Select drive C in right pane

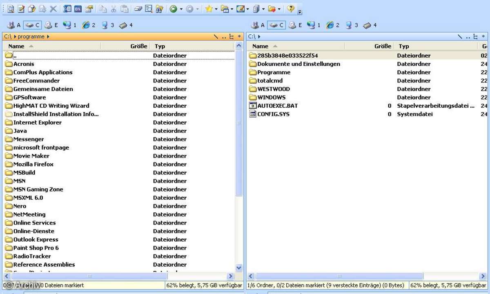pos(276,25)
